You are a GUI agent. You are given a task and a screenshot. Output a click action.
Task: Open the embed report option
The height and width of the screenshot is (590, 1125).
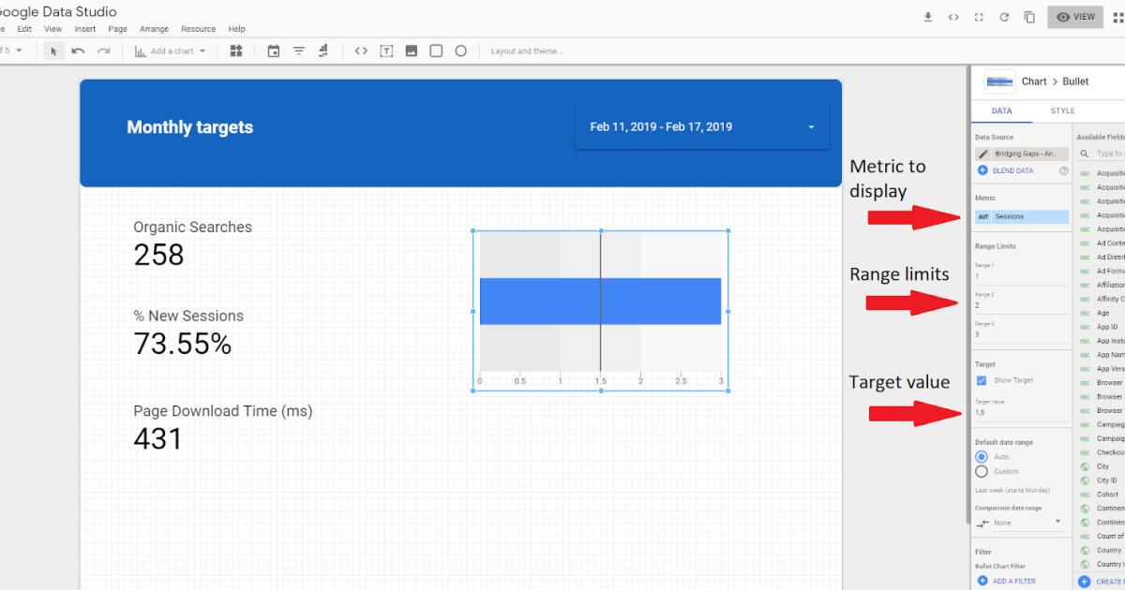coord(954,17)
